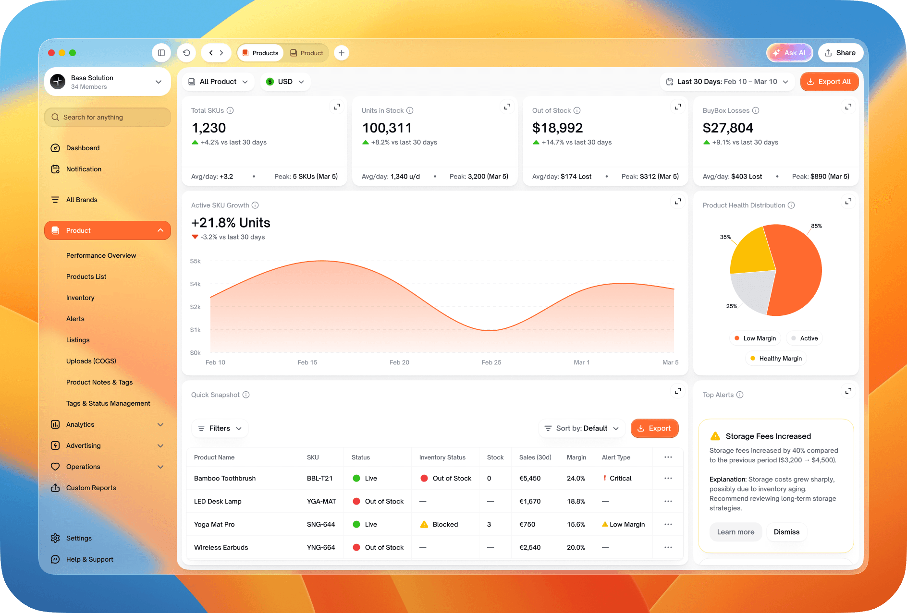Expand the Total SKUs card
The height and width of the screenshot is (613, 907).
[337, 107]
